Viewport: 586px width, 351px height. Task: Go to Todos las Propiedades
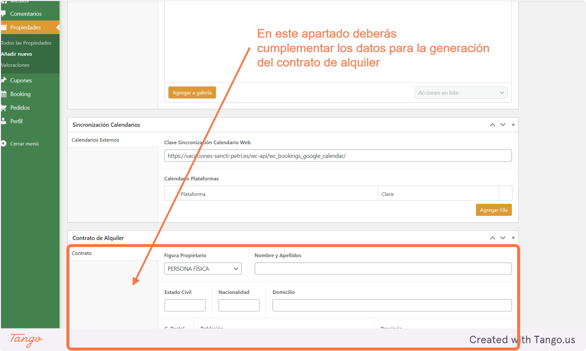26,43
